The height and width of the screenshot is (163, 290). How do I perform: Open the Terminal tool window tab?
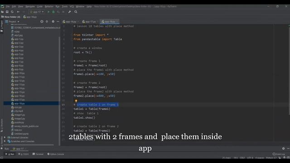tap(38, 154)
